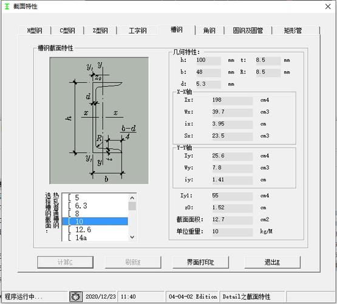The height and width of the screenshot is (304, 337).
Task: Click the section list scroll up arrow
Action: pyautogui.click(x=132, y=198)
